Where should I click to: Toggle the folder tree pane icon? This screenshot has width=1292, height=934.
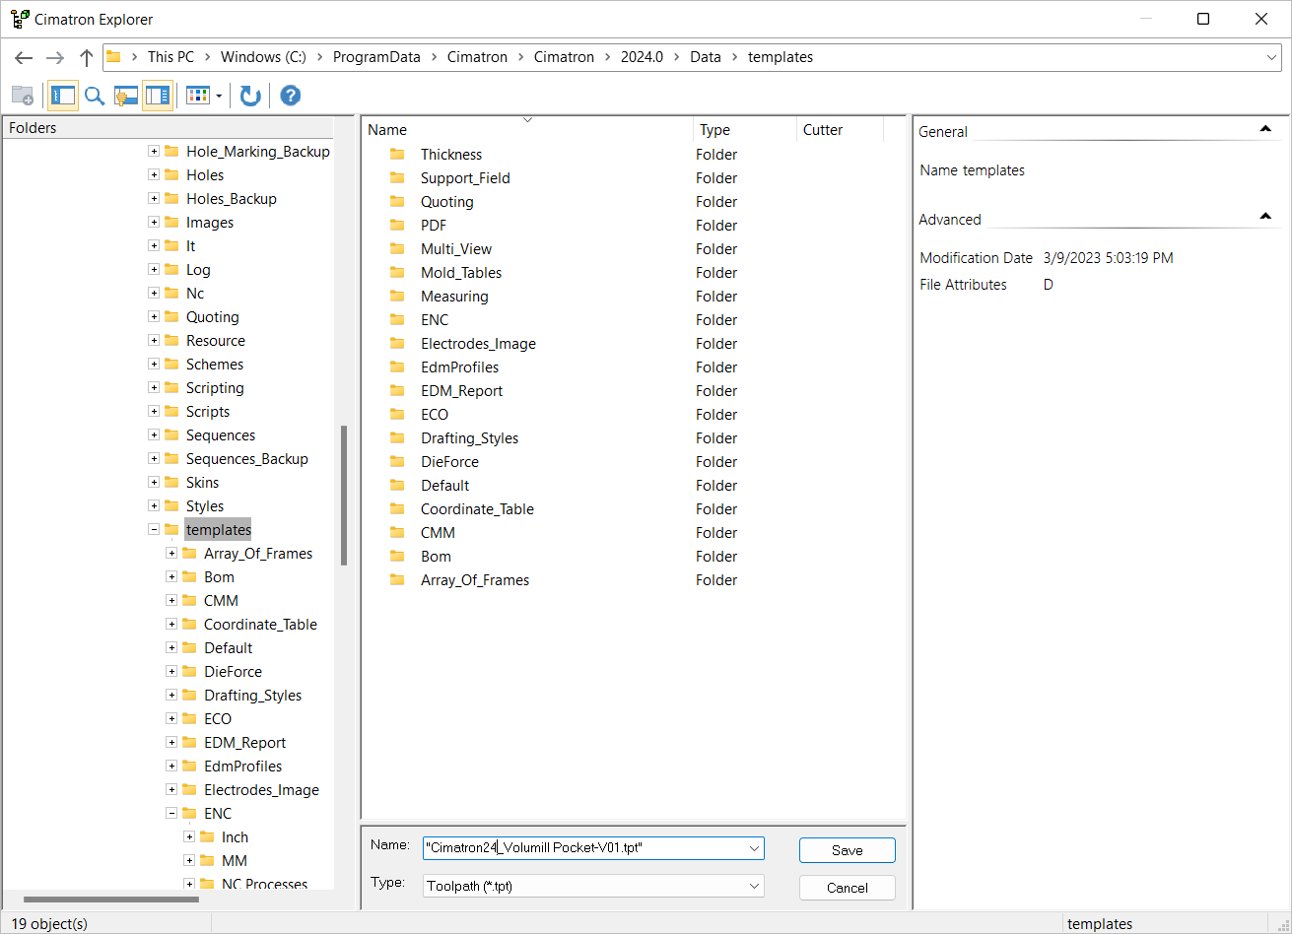point(62,96)
